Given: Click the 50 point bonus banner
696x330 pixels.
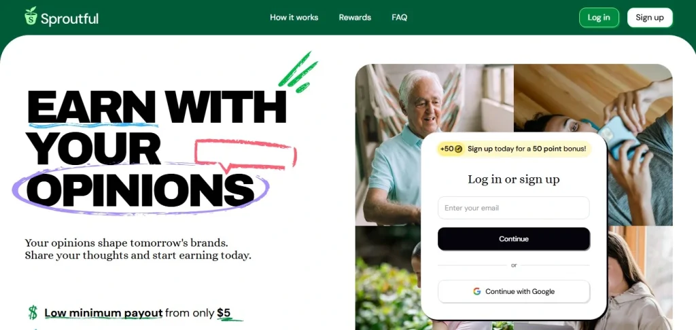Looking at the screenshot, I should pyautogui.click(x=514, y=149).
